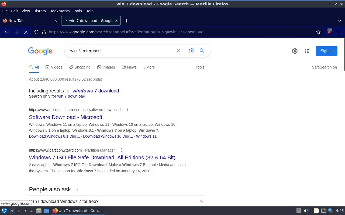345x215 pixels.
Task: Submit search with magnifier icon
Action: coord(202,51)
